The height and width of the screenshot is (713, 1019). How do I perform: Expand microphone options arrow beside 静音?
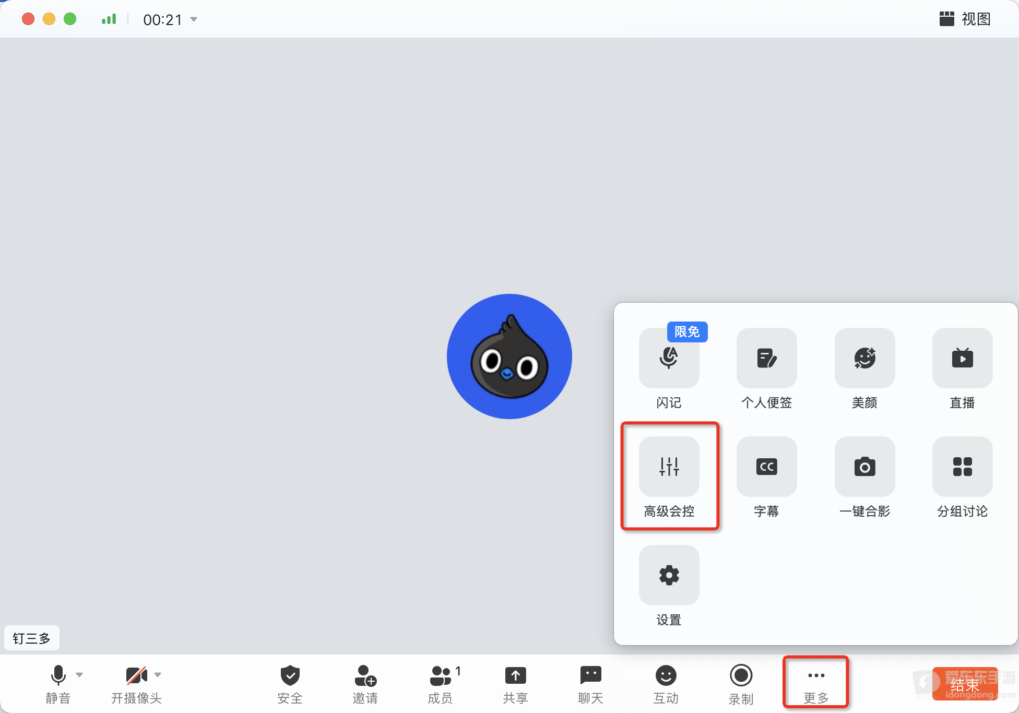[79, 675]
